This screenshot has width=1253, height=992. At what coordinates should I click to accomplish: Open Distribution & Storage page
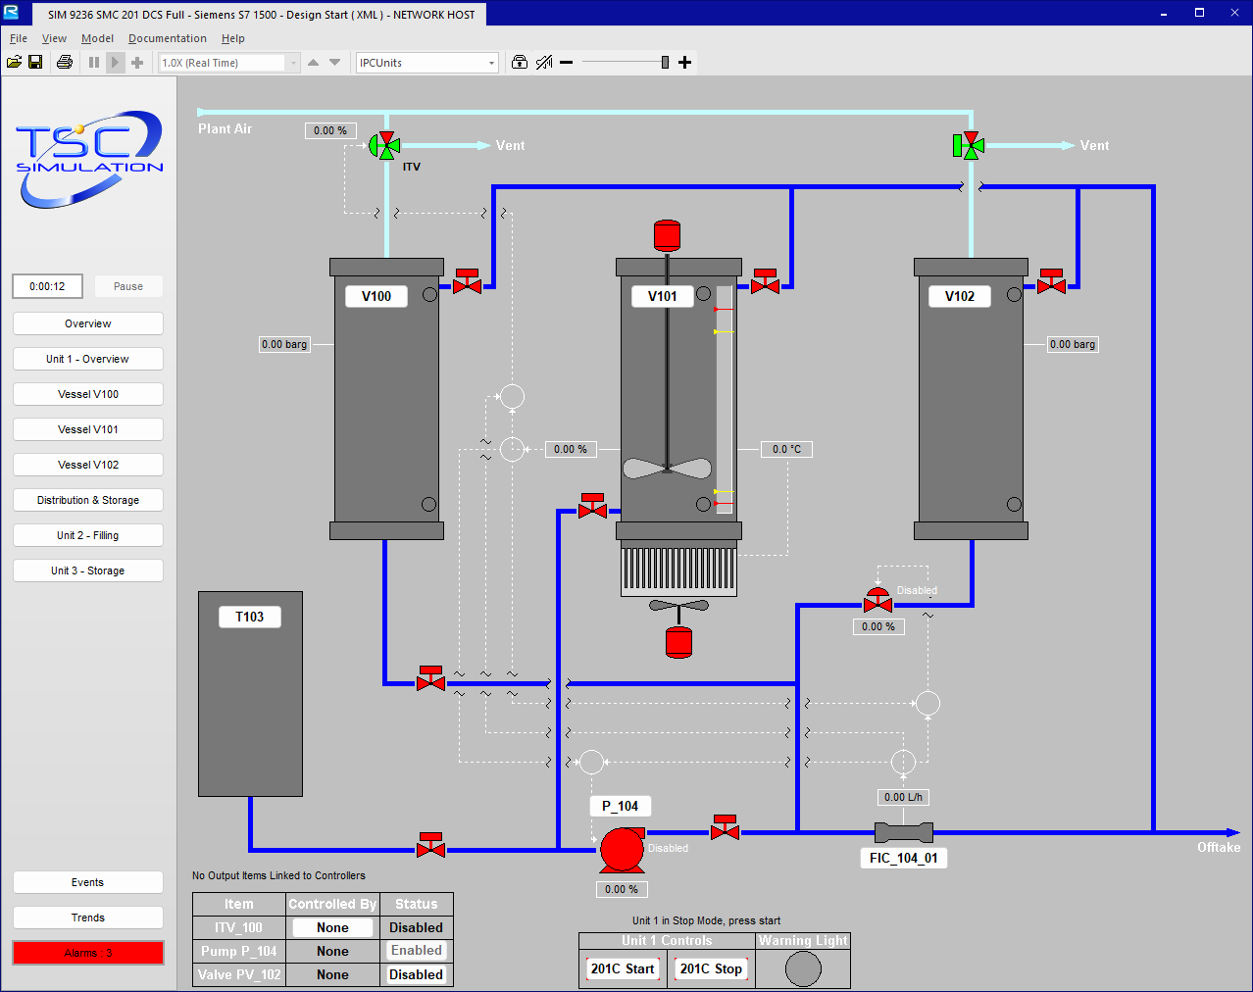click(88, 500)
